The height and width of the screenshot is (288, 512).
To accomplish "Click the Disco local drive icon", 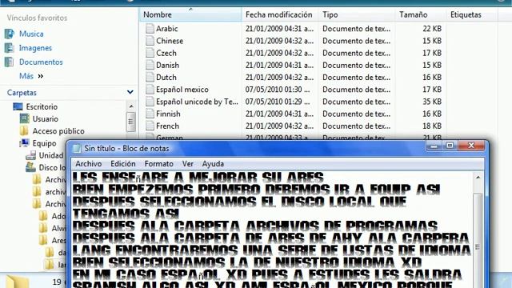I will (x=30, y=167).
